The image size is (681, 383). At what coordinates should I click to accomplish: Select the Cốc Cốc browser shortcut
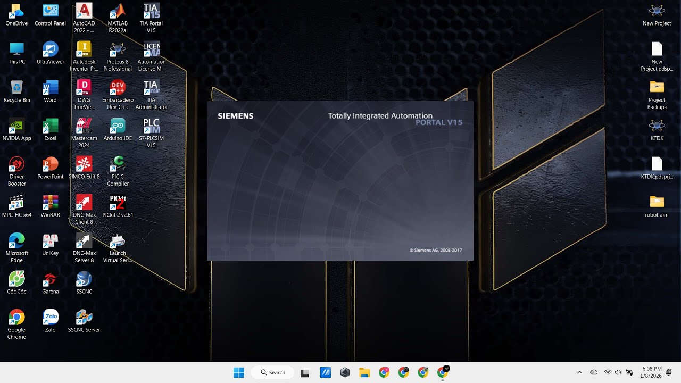[x=16, y=283]
